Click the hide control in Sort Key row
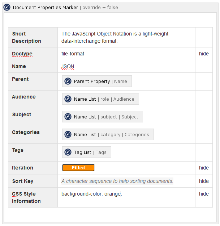220x226 pixels. tap(204, 181)
